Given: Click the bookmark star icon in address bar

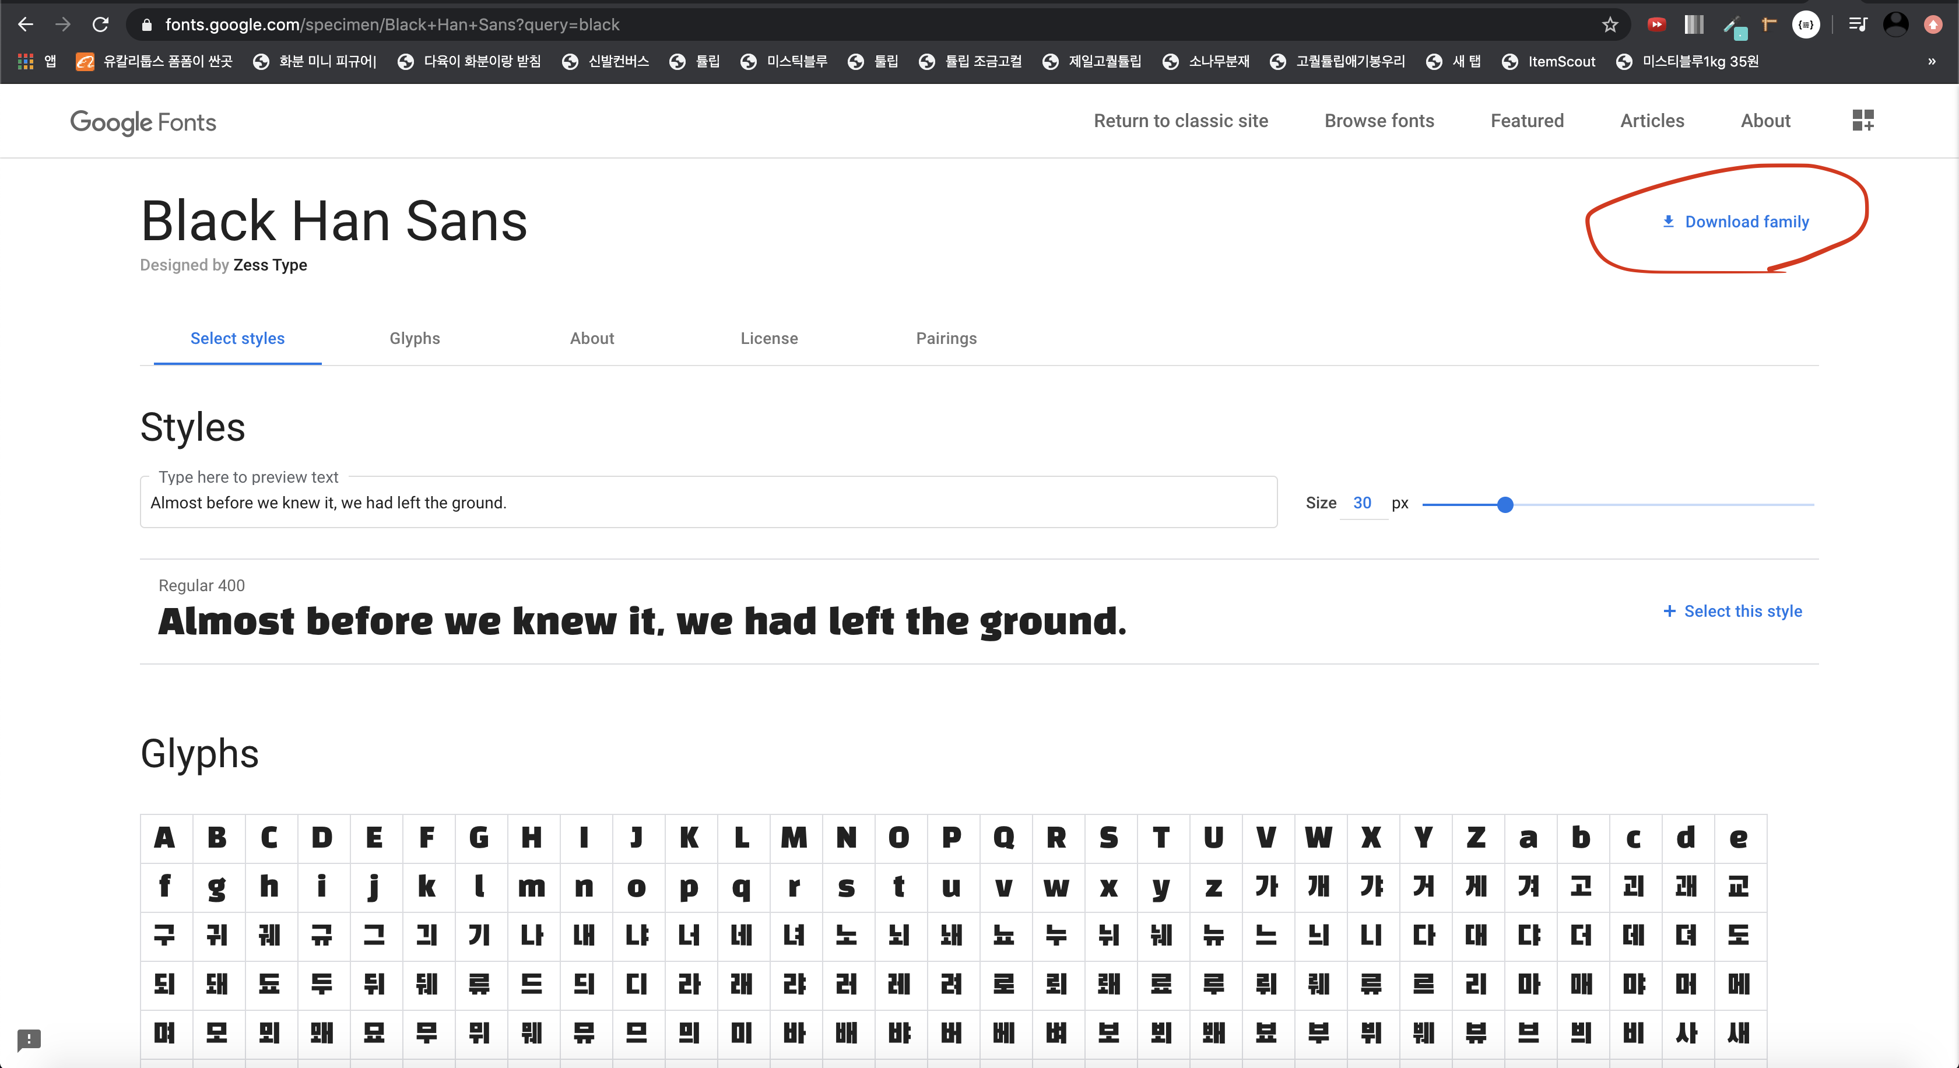Looking at the screenshot, I should click(1609, 25).
